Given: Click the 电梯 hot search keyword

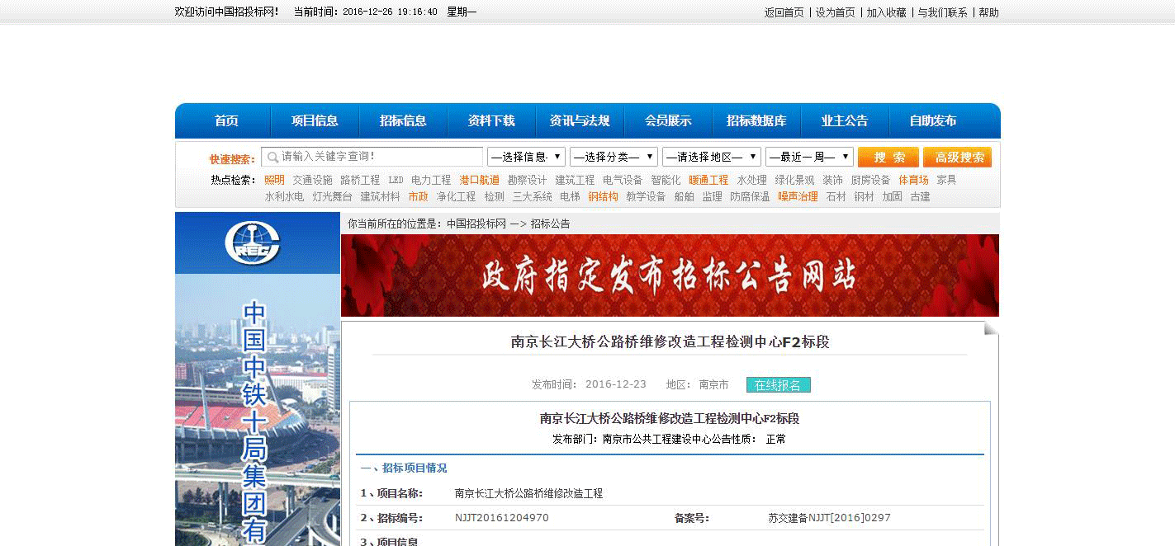Looking at the screenshot, I should (x=570, y=197).
